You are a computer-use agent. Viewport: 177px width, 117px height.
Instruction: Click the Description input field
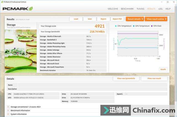click(x=93, y=89)
